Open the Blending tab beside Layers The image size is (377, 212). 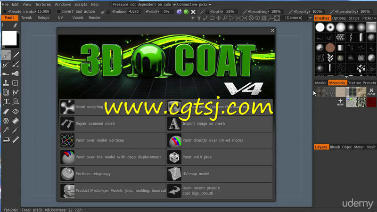click(x=335, y=147)
